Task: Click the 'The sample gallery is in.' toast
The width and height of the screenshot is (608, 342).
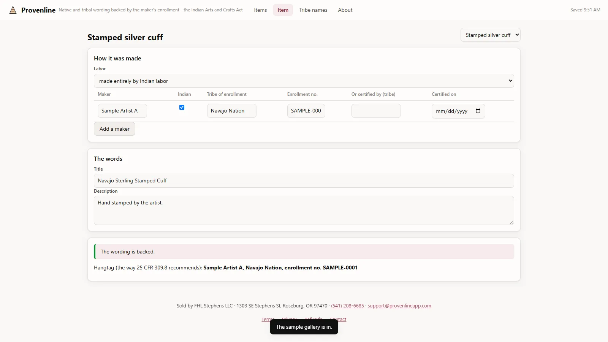Action: tap(304, 327)
